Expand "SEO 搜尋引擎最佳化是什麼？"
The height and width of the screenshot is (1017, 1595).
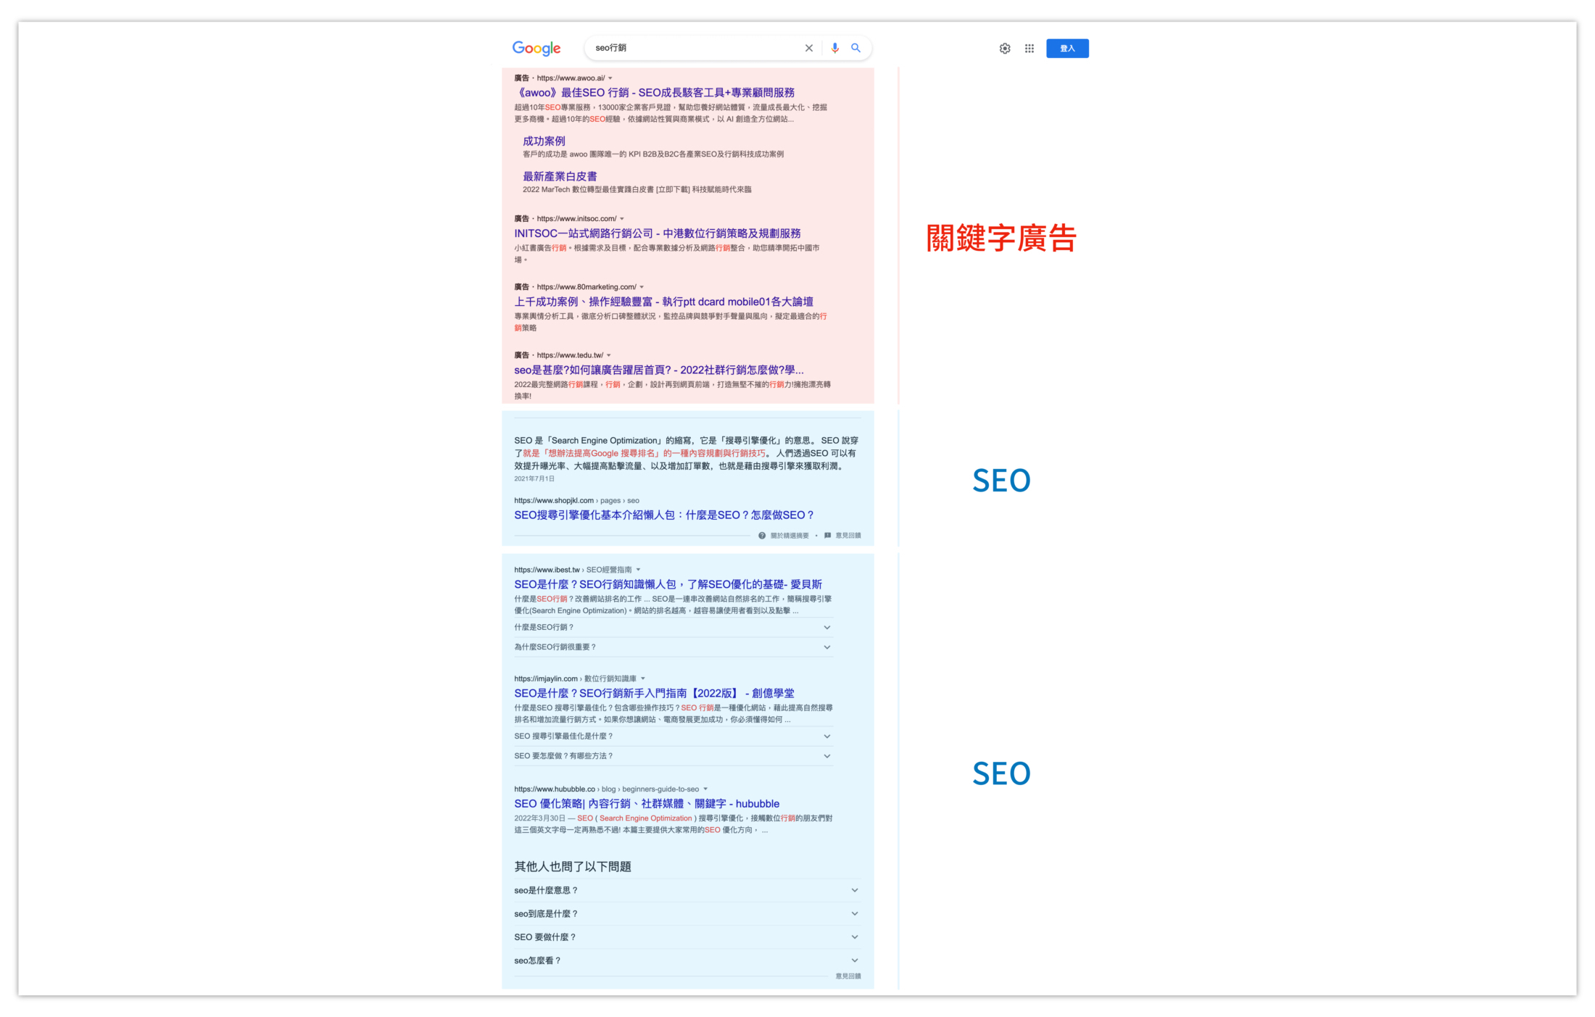[827, 736]
